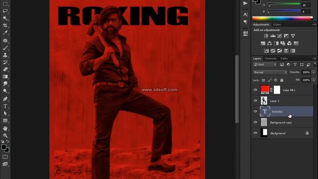
Task: Add a Channel Mixer adjustment
Action: pos(289,43)
